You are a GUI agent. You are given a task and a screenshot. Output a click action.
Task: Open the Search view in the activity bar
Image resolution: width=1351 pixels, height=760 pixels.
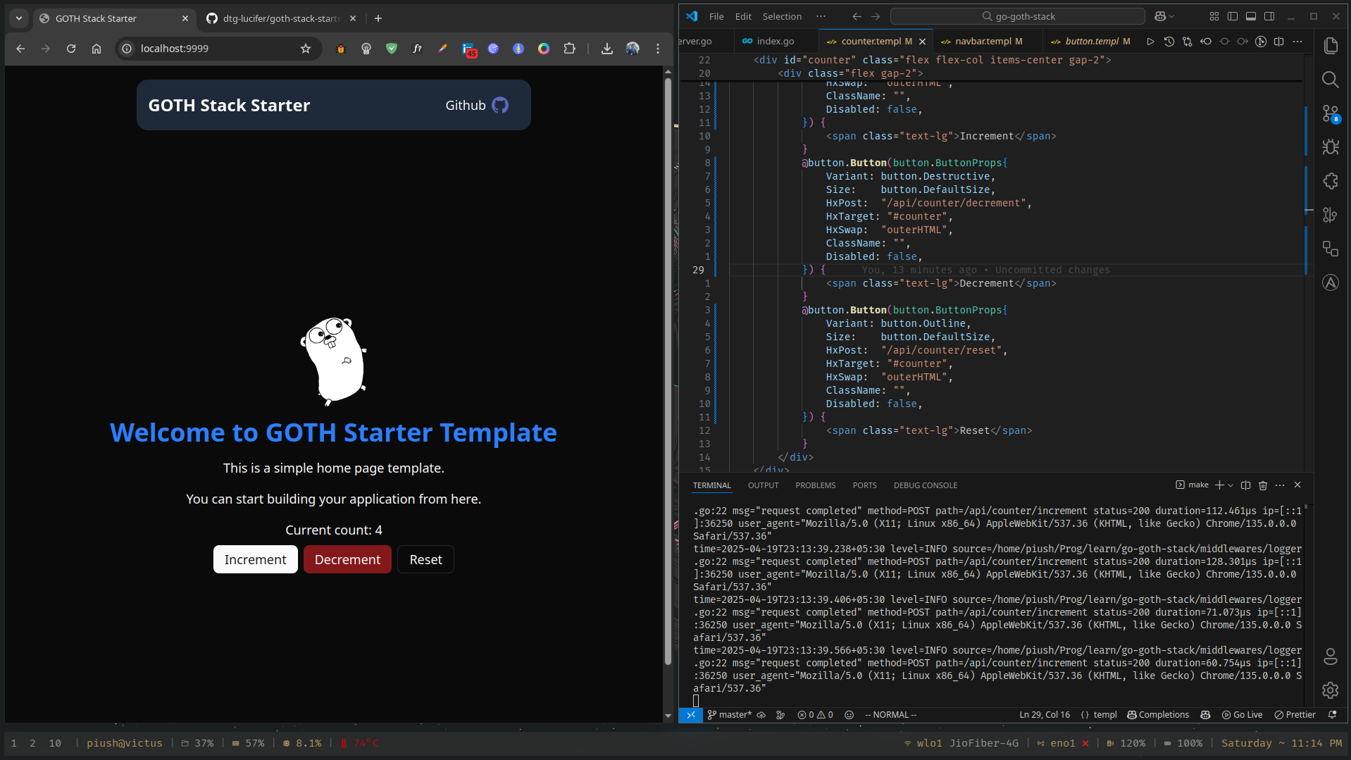pos(1331,80)
